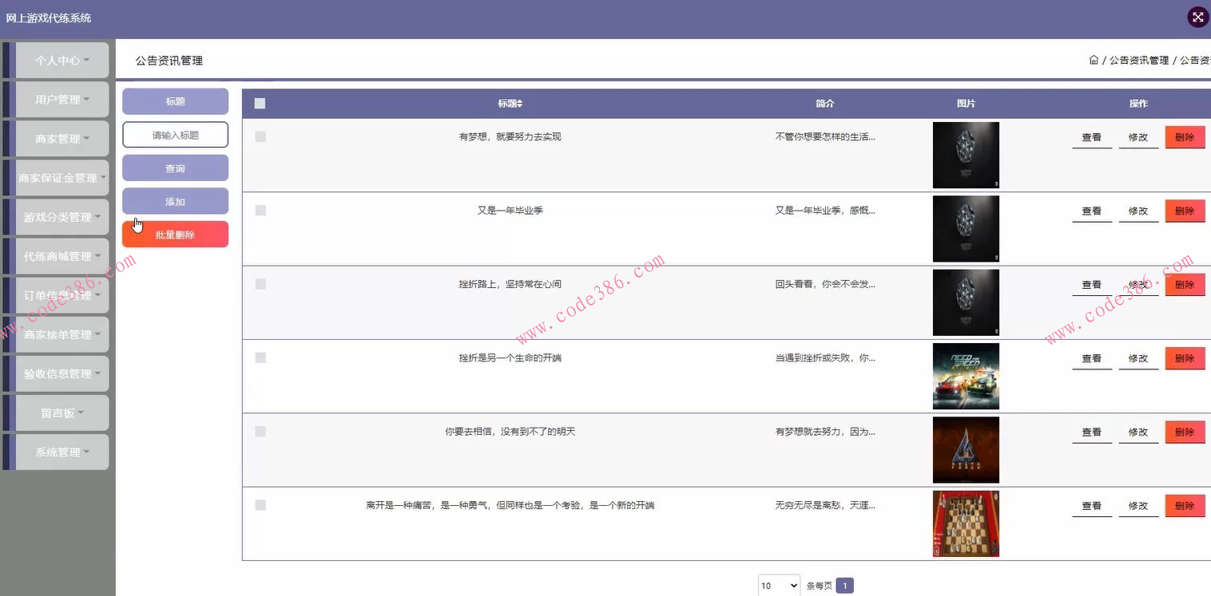Click 查看 for '又是一年毕业季'

[x=1092, y=211]
